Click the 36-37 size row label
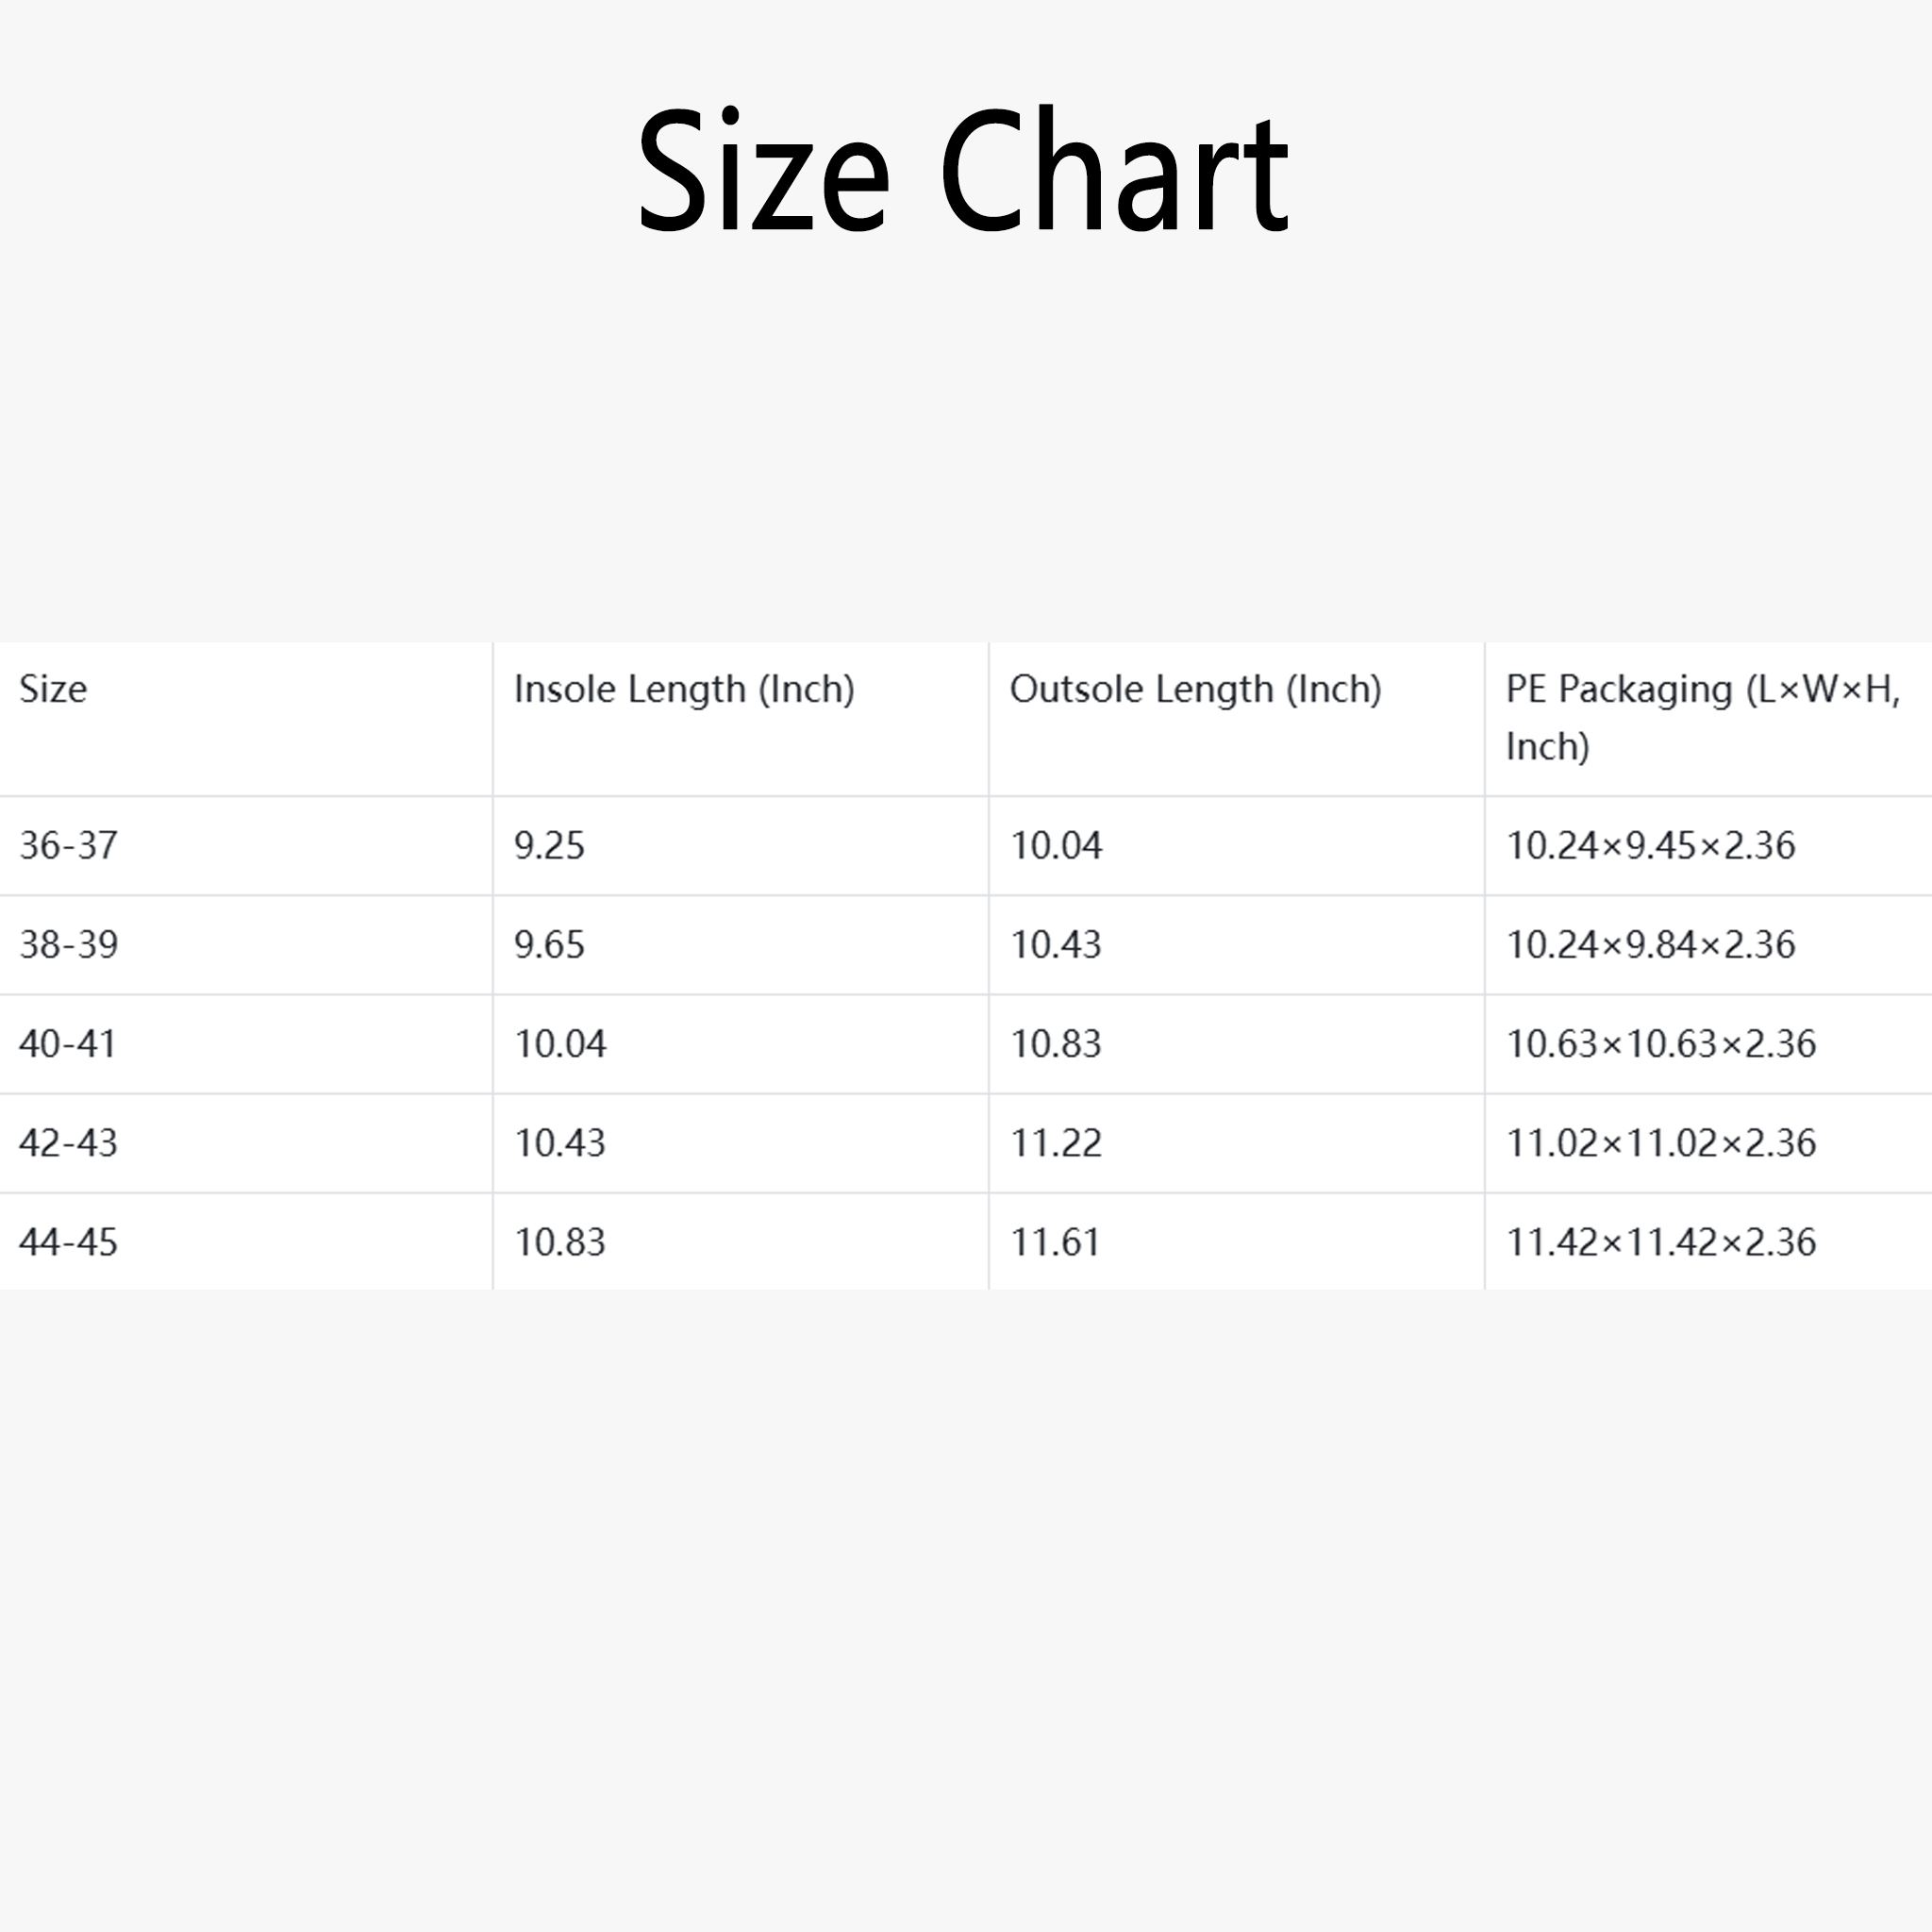The width and height of the screenshot is (1932, 1932). 68,846
